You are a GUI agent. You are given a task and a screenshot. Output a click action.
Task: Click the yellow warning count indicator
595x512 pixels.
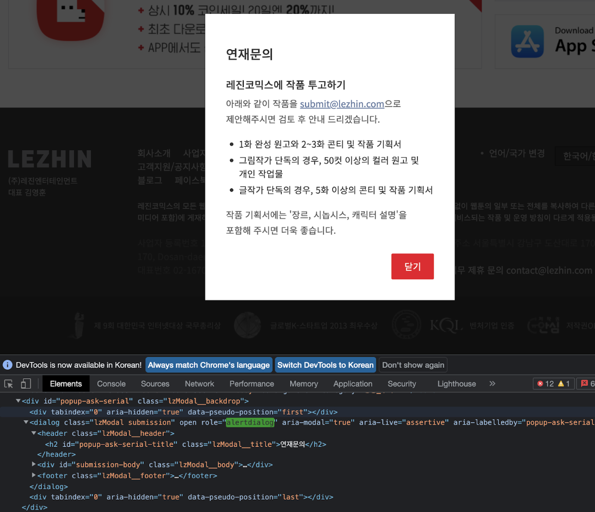coord(564,384)
